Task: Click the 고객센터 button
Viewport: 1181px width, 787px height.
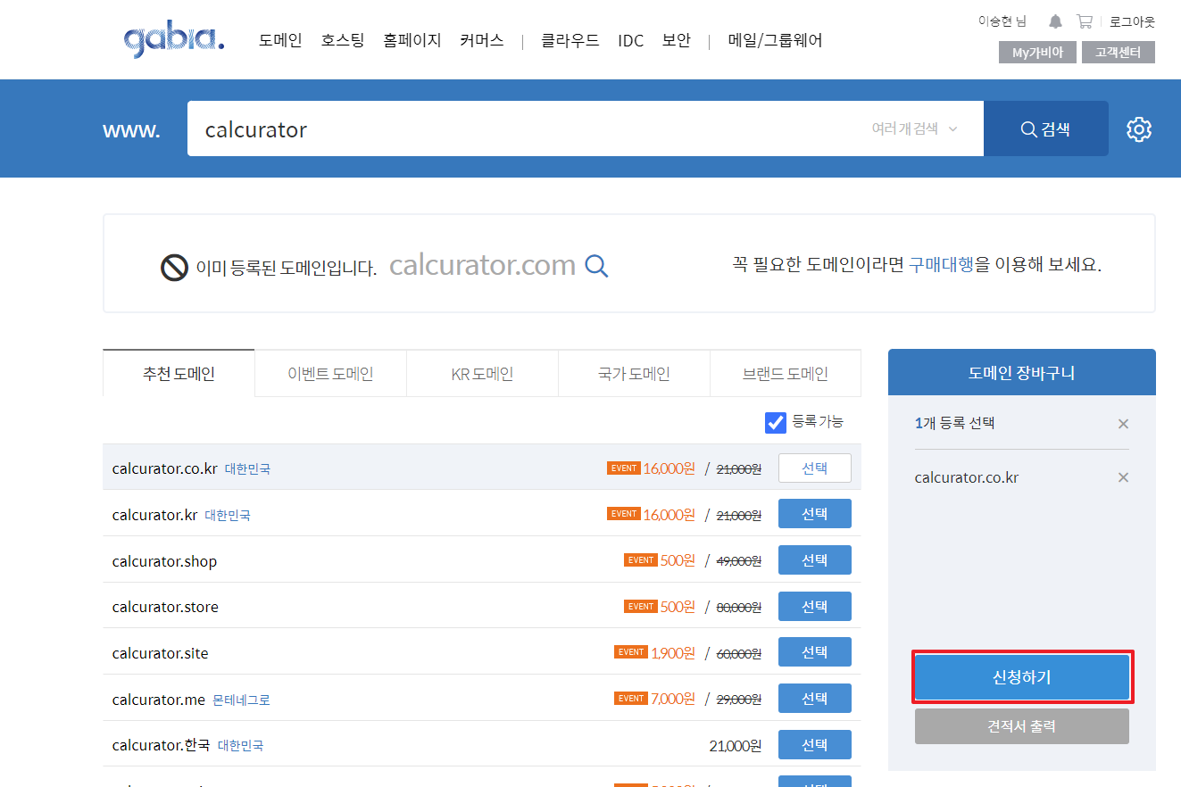Action: pos(1119,53)
